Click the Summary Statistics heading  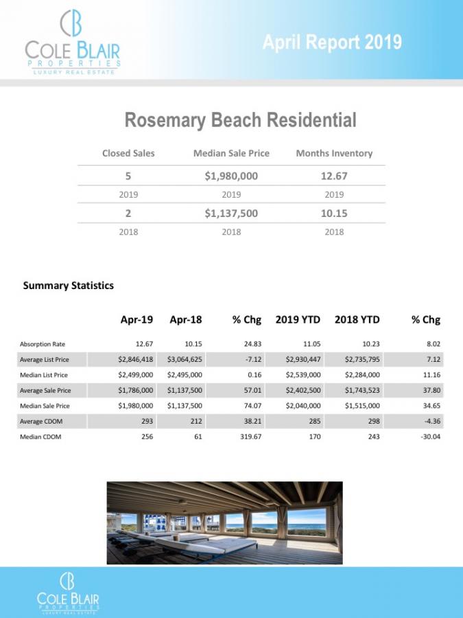[69, 286]
